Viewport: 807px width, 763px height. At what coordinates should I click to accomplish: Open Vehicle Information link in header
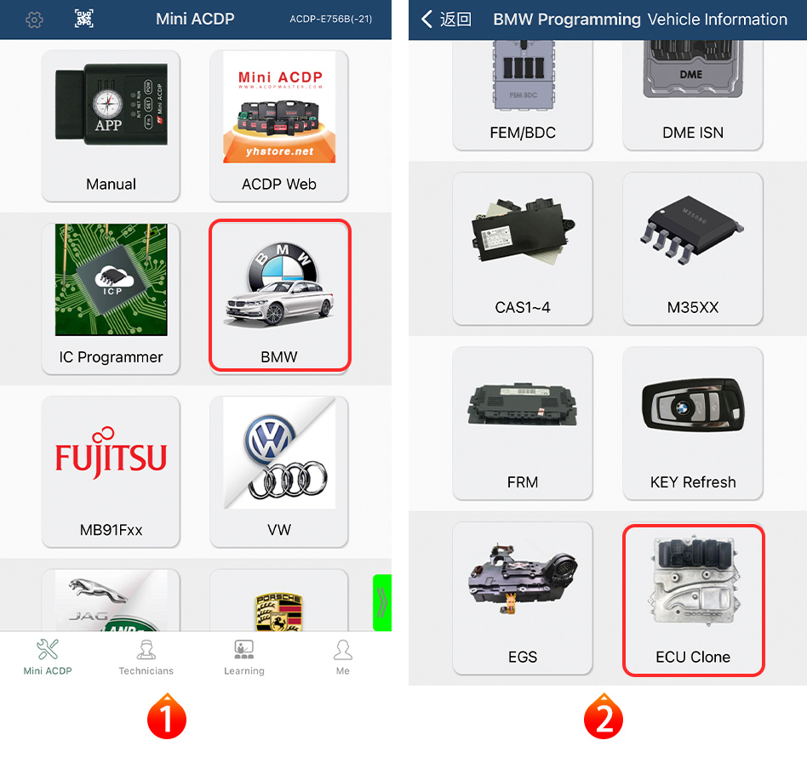pyautogui.click(x=718, y=20)
